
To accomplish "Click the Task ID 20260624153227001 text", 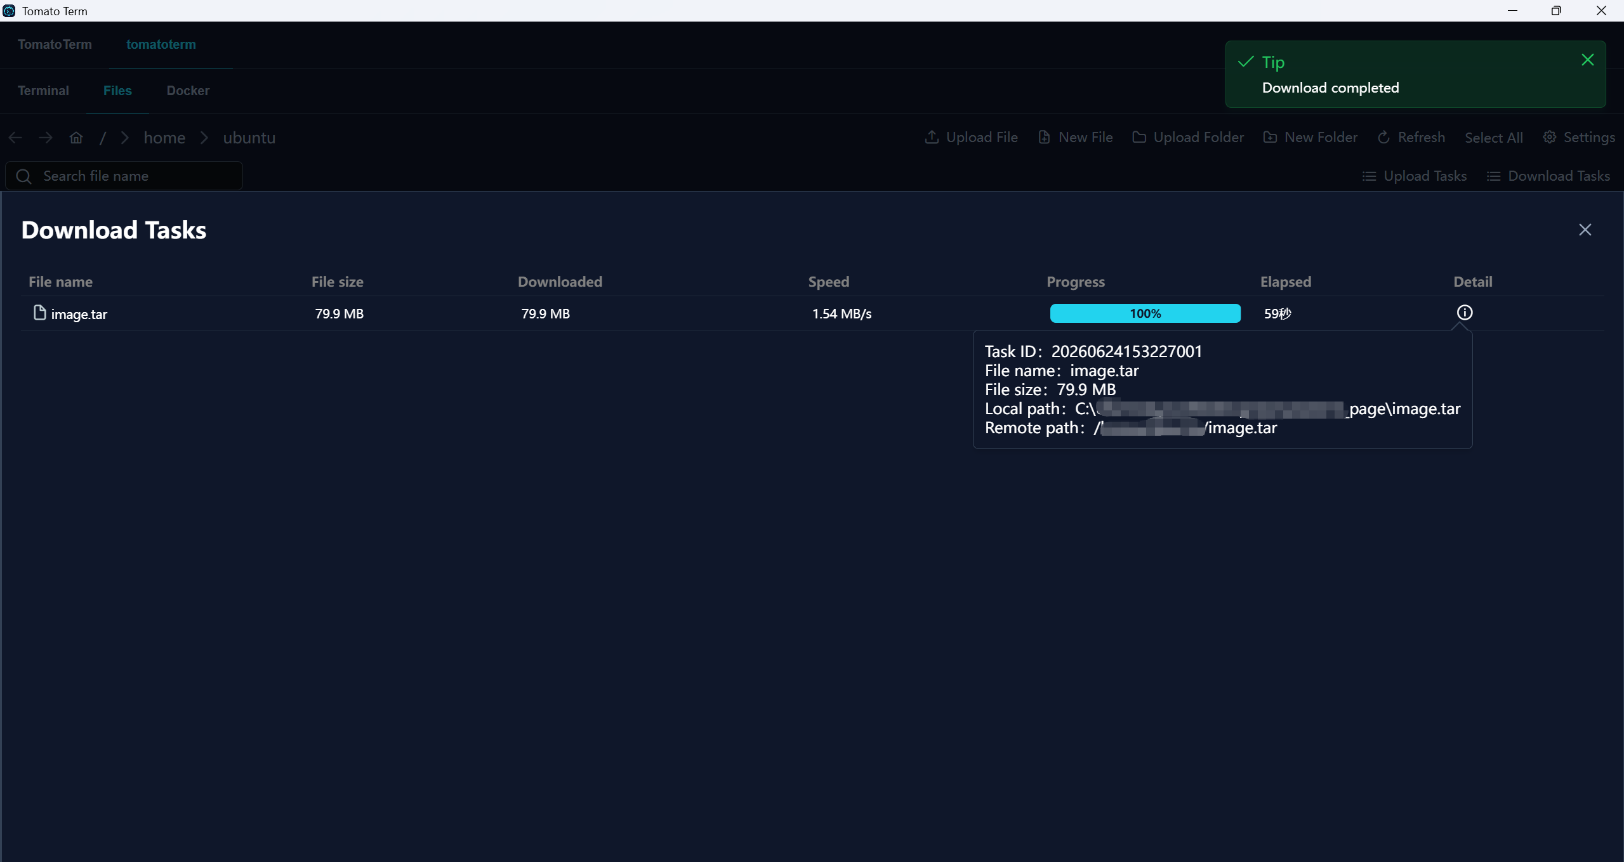I will tap(1093, 351).
